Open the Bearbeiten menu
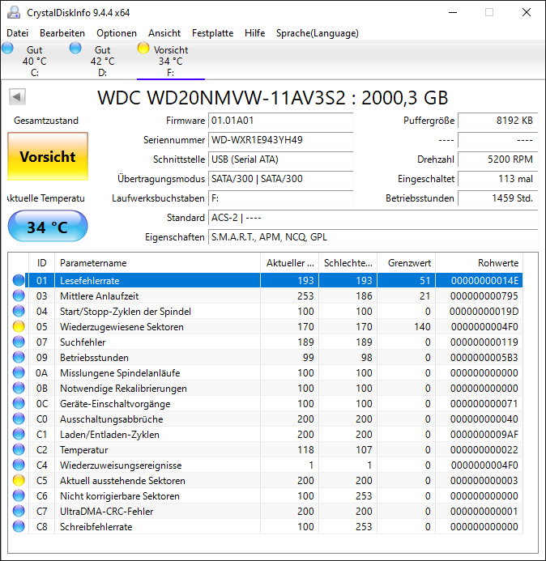The image size is (546, 561). coord(62,33)
